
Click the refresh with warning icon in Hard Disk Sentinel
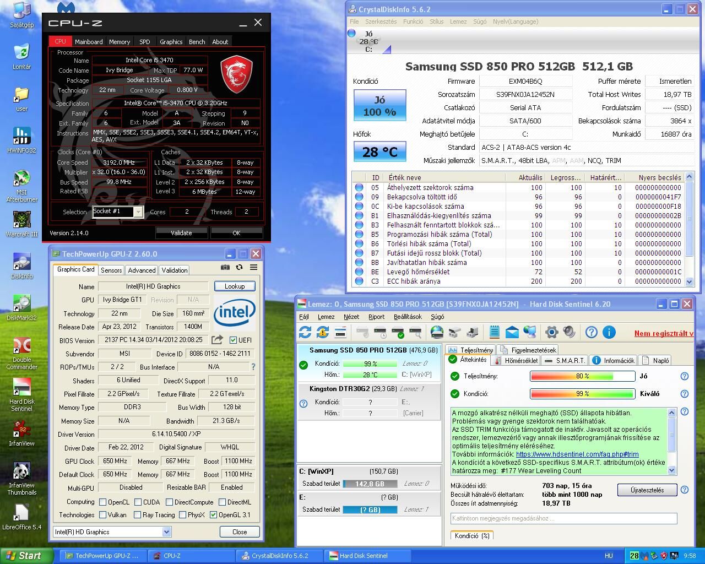322,332
